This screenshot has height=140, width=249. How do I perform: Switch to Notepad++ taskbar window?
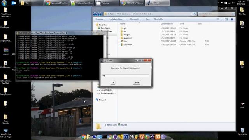(x=81, y=3)
